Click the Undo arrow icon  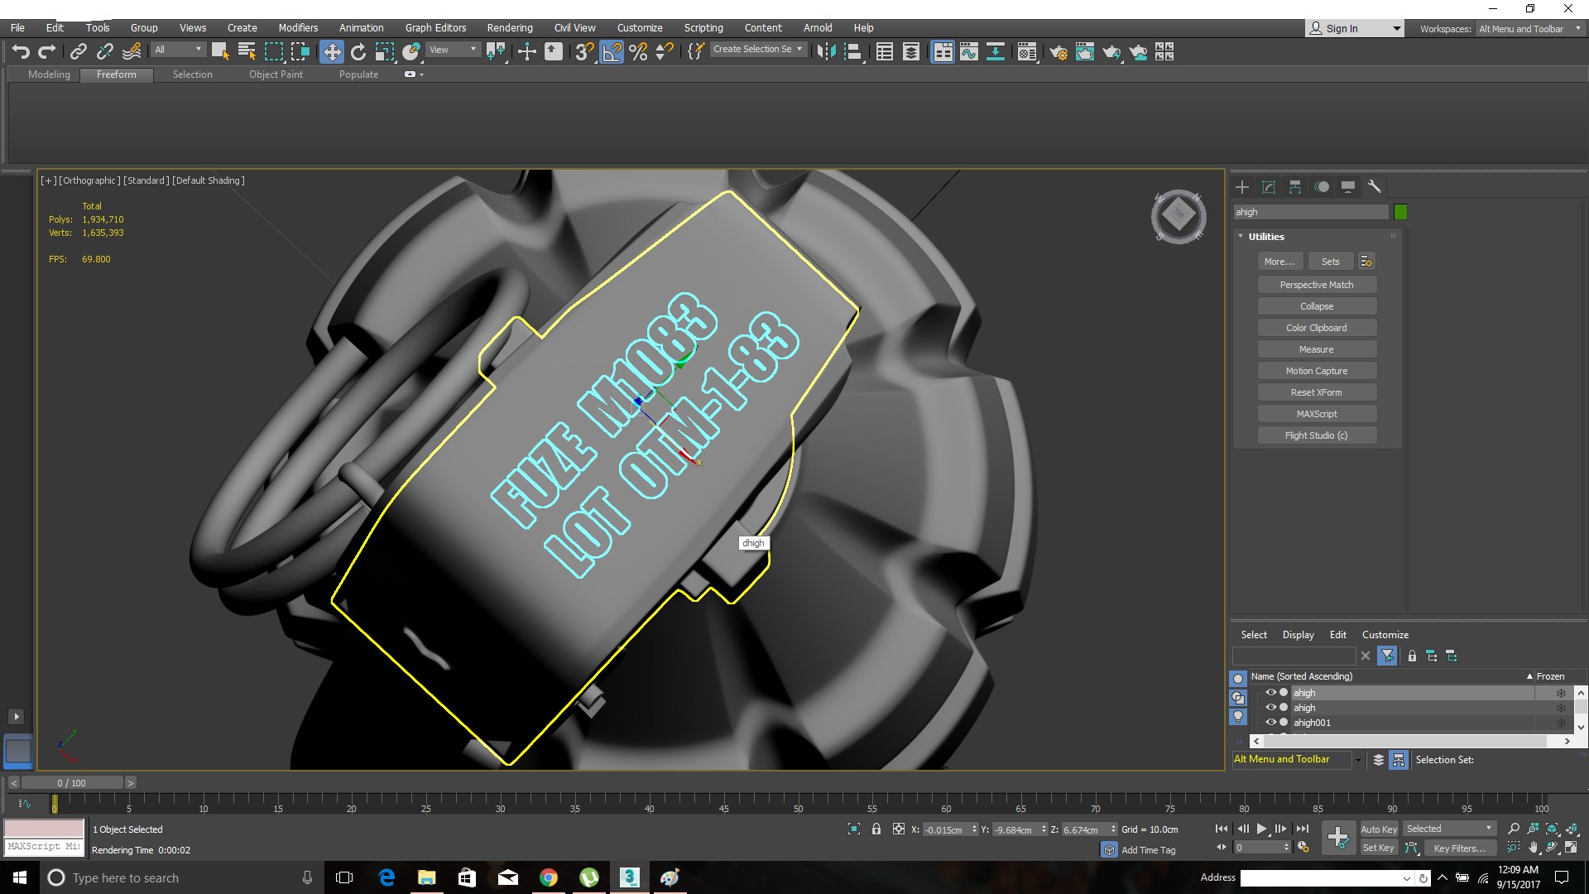[x=21, y=51]
